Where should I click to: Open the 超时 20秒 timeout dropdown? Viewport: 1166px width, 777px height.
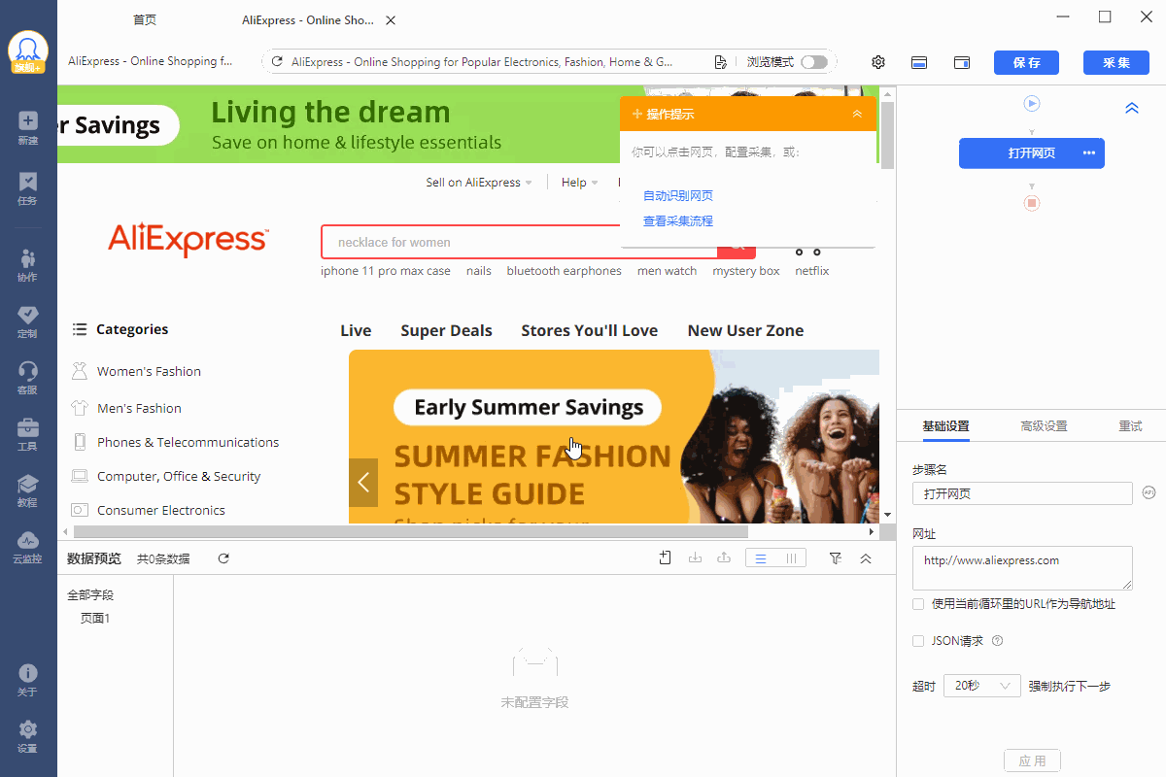(x=981, y=686)
